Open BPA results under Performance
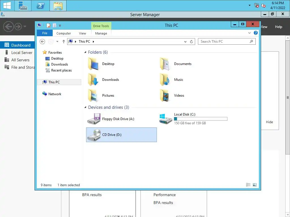The height and width of the screenshot is (217, 290). tap(163, 203)
